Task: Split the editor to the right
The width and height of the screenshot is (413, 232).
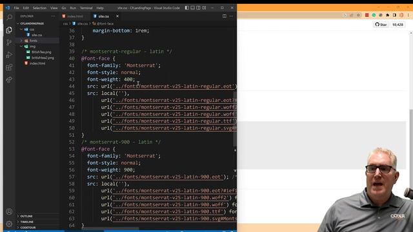Action: (x=225, y=16)
